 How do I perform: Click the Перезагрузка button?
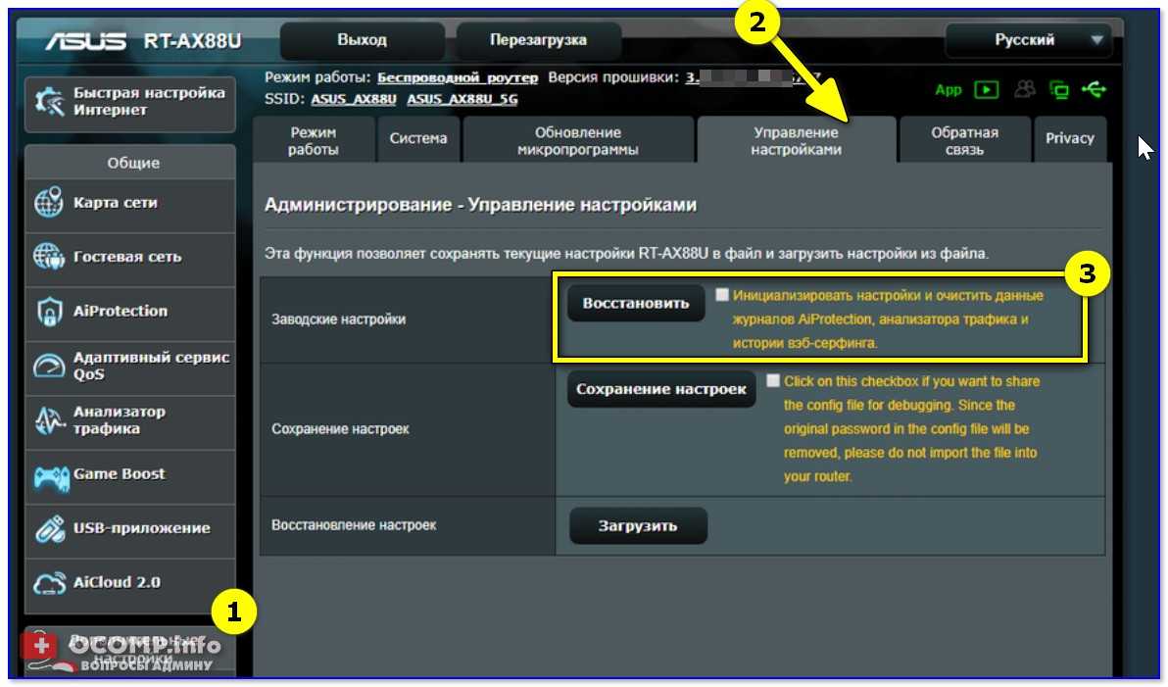538,40
